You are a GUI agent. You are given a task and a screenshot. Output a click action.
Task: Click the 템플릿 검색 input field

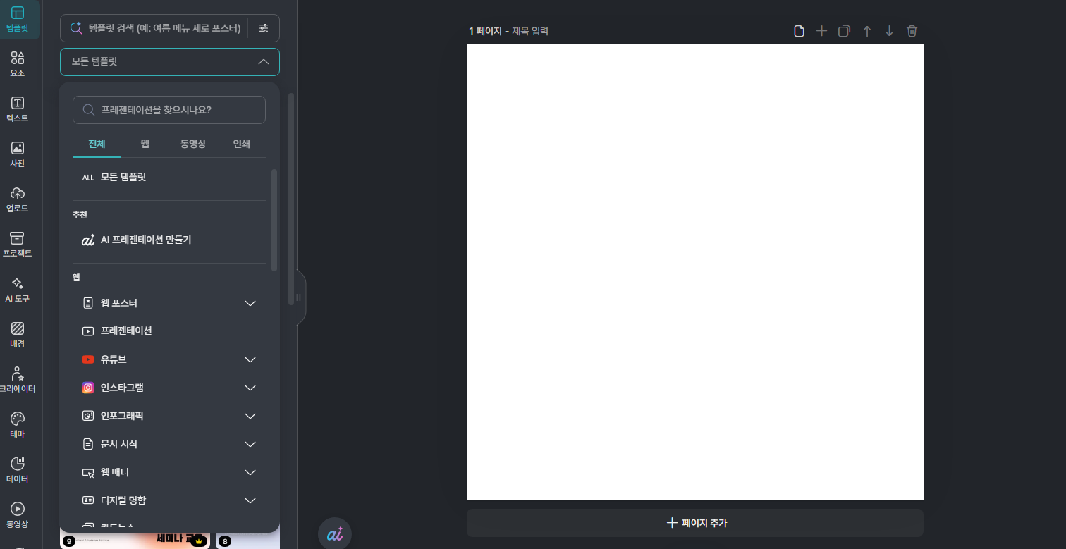(165, 28)
